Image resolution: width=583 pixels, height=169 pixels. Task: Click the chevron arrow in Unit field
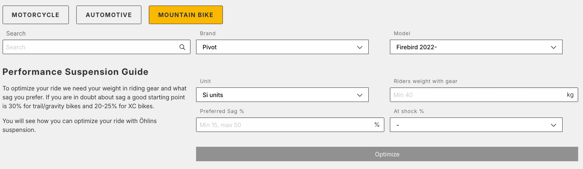tap(359, 95)
